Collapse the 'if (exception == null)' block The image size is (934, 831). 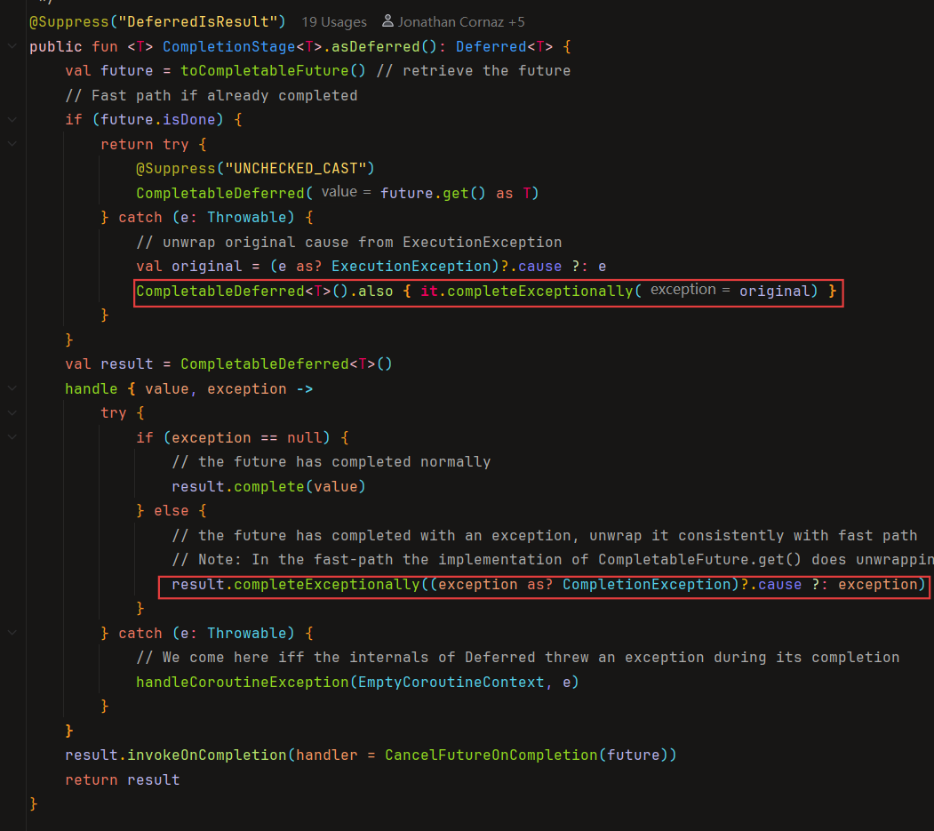tap(12, 437)
